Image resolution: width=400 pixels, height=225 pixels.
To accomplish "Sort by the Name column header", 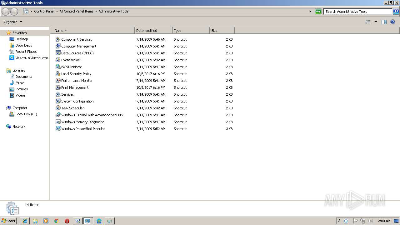I will tap(92, 31).
